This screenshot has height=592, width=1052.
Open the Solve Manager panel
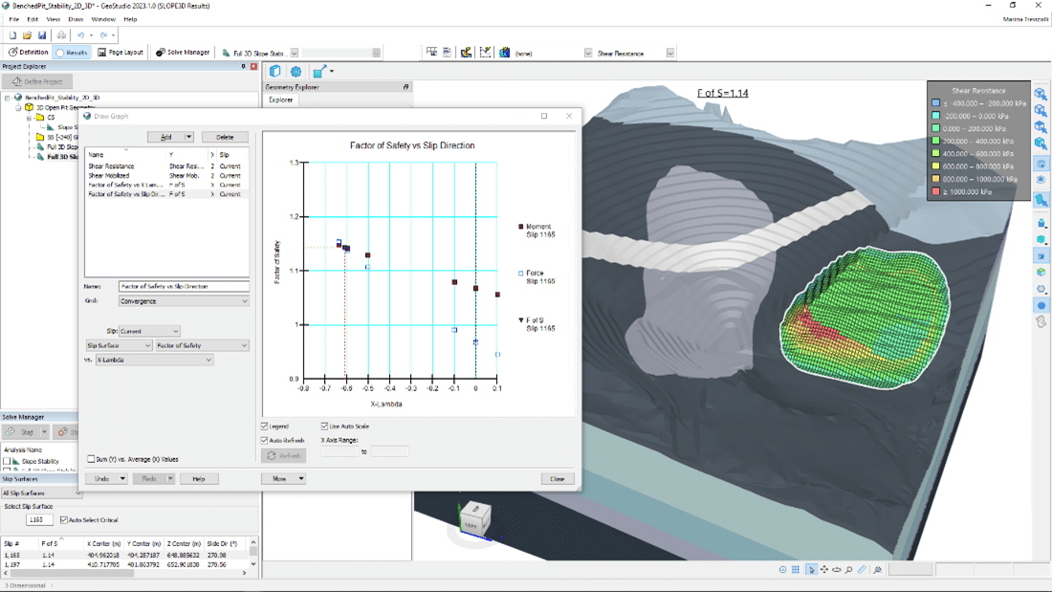point(182,52)
